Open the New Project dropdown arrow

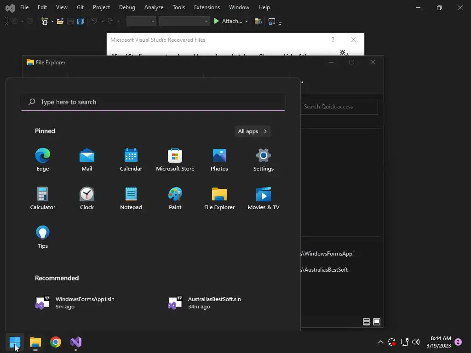pos(52,21)
